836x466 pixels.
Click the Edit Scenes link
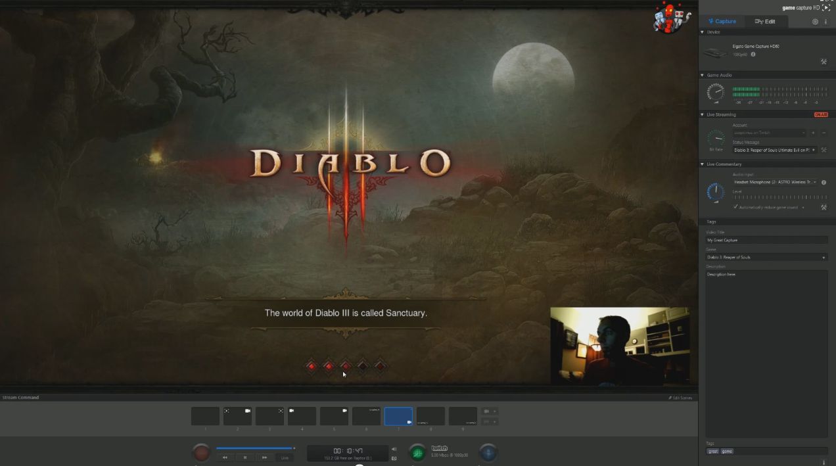680,398
